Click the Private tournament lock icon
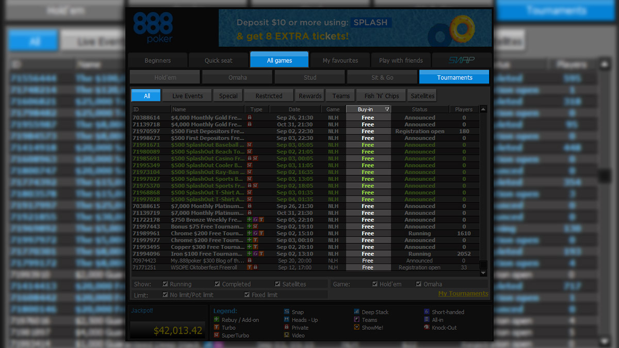The height and width of the screenshot is (348, 619). [x=286, y=327]
